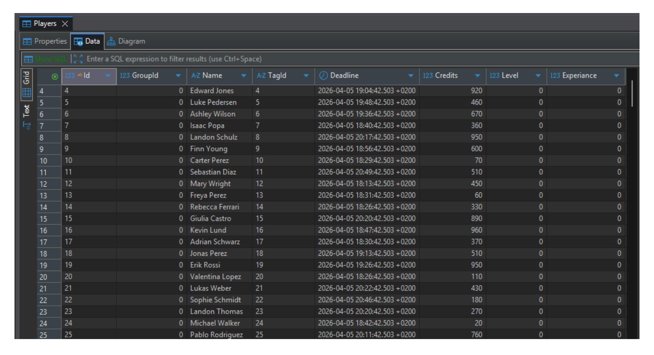Viewport: 654px width, 355px height.
Task: Click the Players tab table icon
Action: tap(27, 24)
